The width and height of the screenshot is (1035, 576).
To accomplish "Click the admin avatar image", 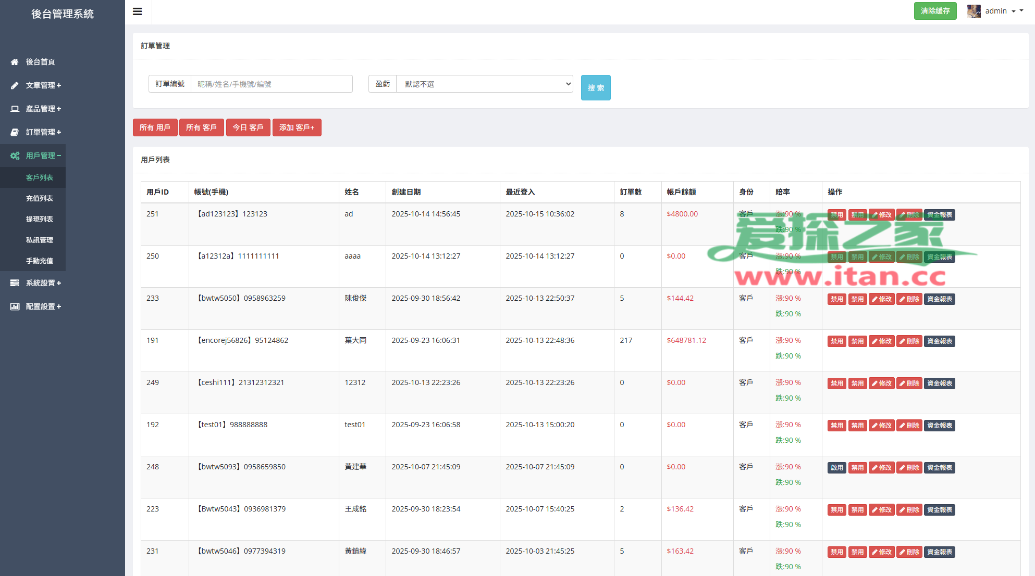I will pos(974,11).
